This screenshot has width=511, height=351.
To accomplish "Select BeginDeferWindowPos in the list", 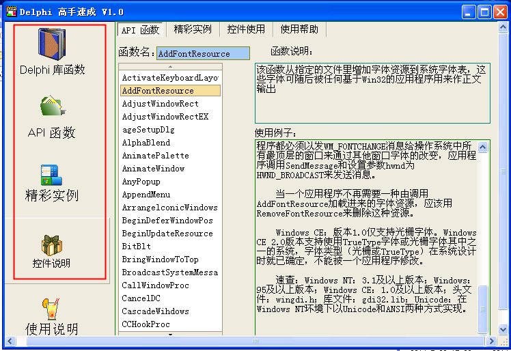I will [x=170, y=221].
